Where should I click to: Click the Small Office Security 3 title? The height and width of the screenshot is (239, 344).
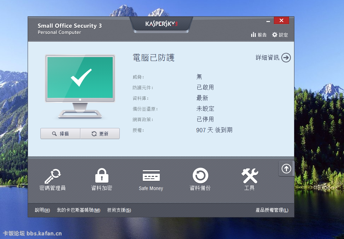[69, 26]
